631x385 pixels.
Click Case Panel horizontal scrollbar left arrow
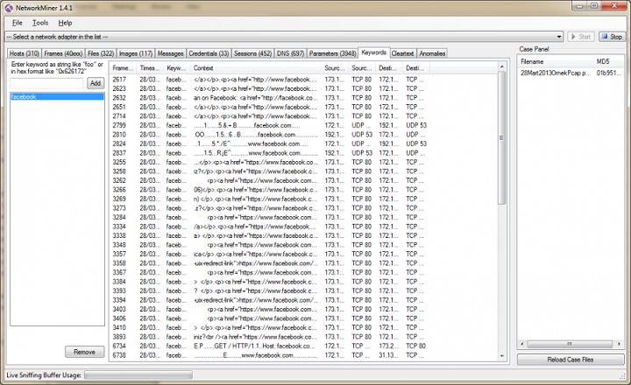[522, 344]
